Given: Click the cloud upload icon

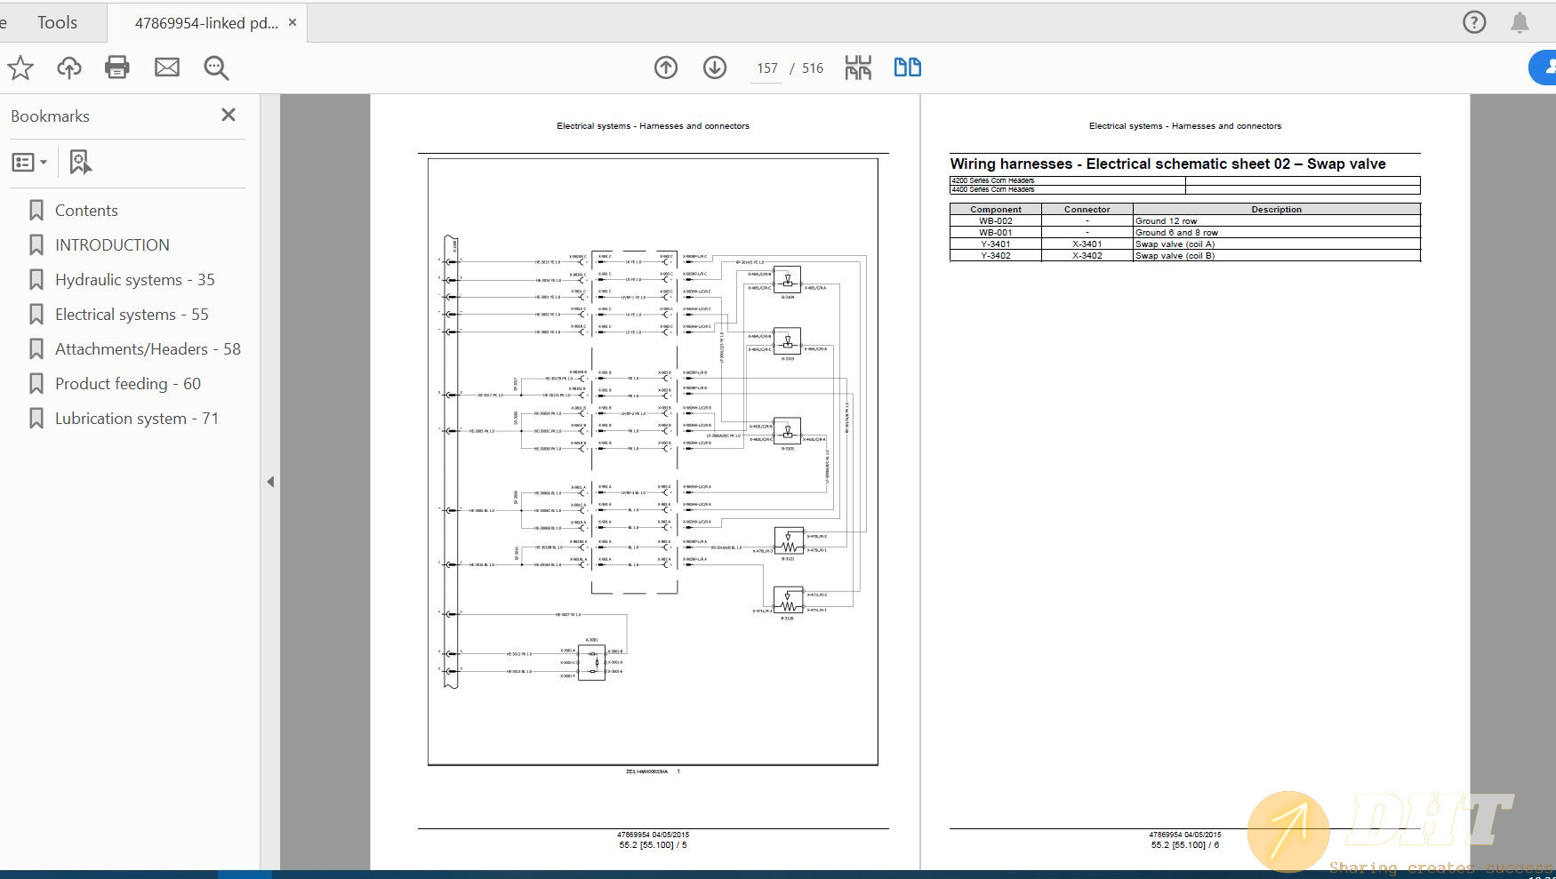Looking at the screenshot, I should 69,68.
